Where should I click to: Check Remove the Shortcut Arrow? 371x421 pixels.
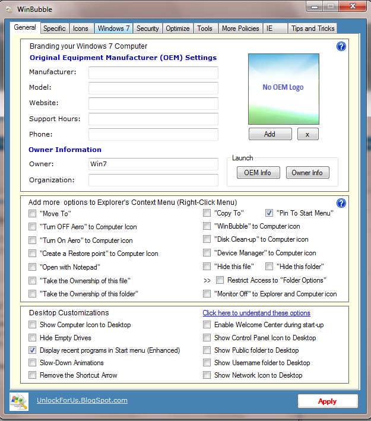pos(32,375)
